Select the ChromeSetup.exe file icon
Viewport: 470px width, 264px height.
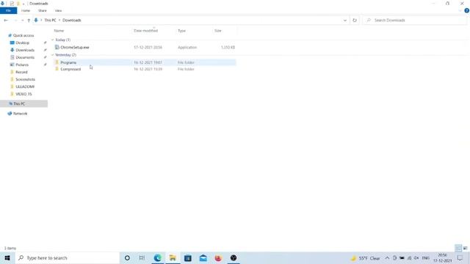click(57, 47)
